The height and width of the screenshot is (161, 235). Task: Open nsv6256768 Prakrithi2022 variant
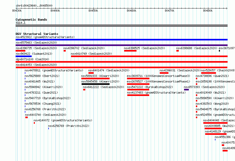click(x=45, y=109)
